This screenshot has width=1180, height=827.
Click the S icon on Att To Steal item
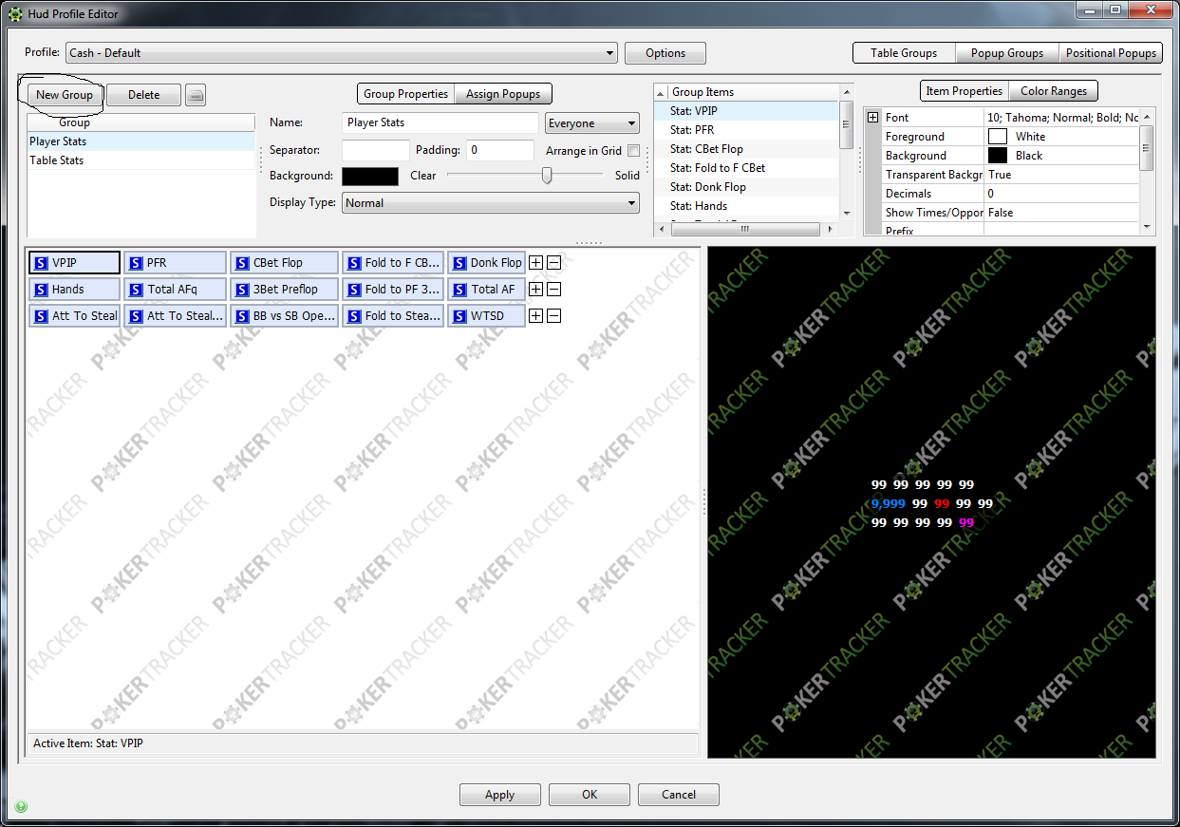[x=41, y=316]
